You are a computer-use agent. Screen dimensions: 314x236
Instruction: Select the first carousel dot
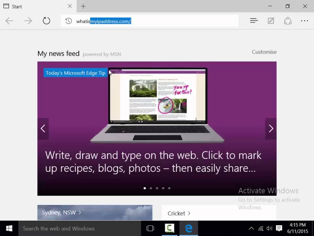pos(145,188)
